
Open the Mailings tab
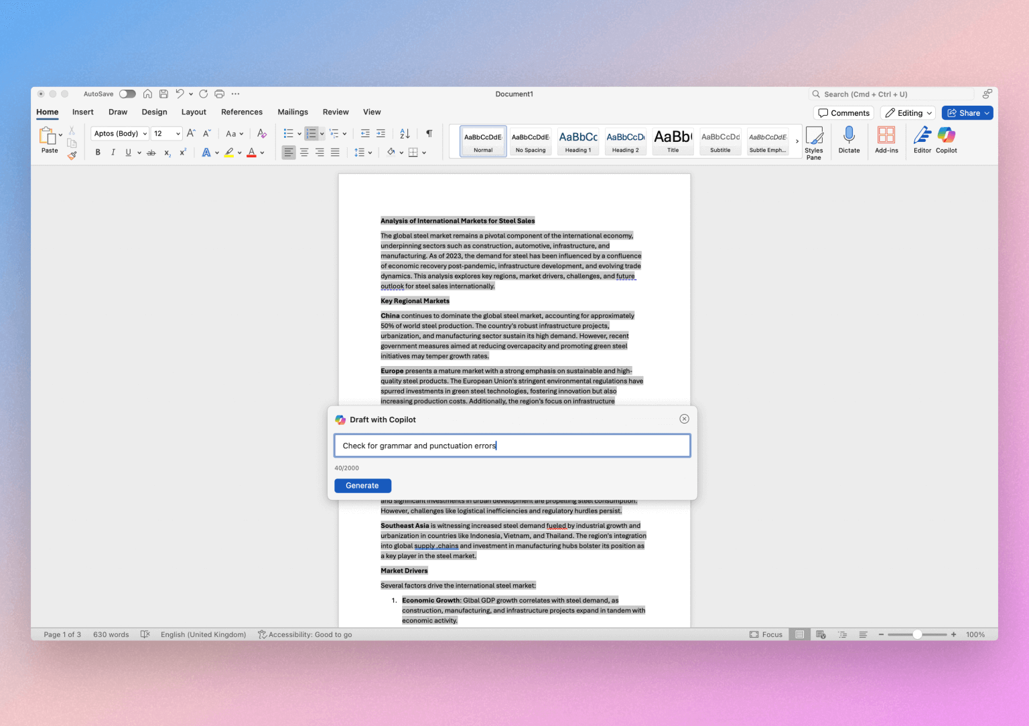click(293, 112)
